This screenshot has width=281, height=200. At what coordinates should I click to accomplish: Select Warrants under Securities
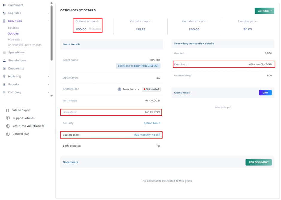tap(14, 39)
